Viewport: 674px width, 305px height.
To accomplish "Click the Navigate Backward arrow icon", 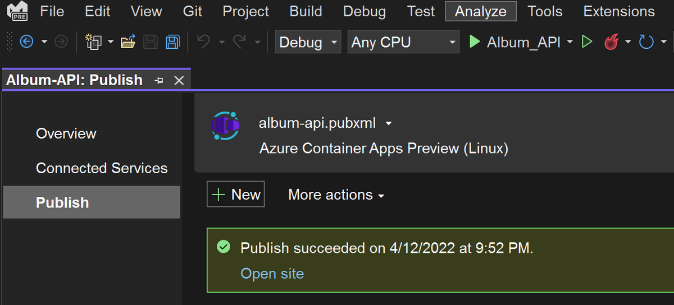I will click(26, 41).
